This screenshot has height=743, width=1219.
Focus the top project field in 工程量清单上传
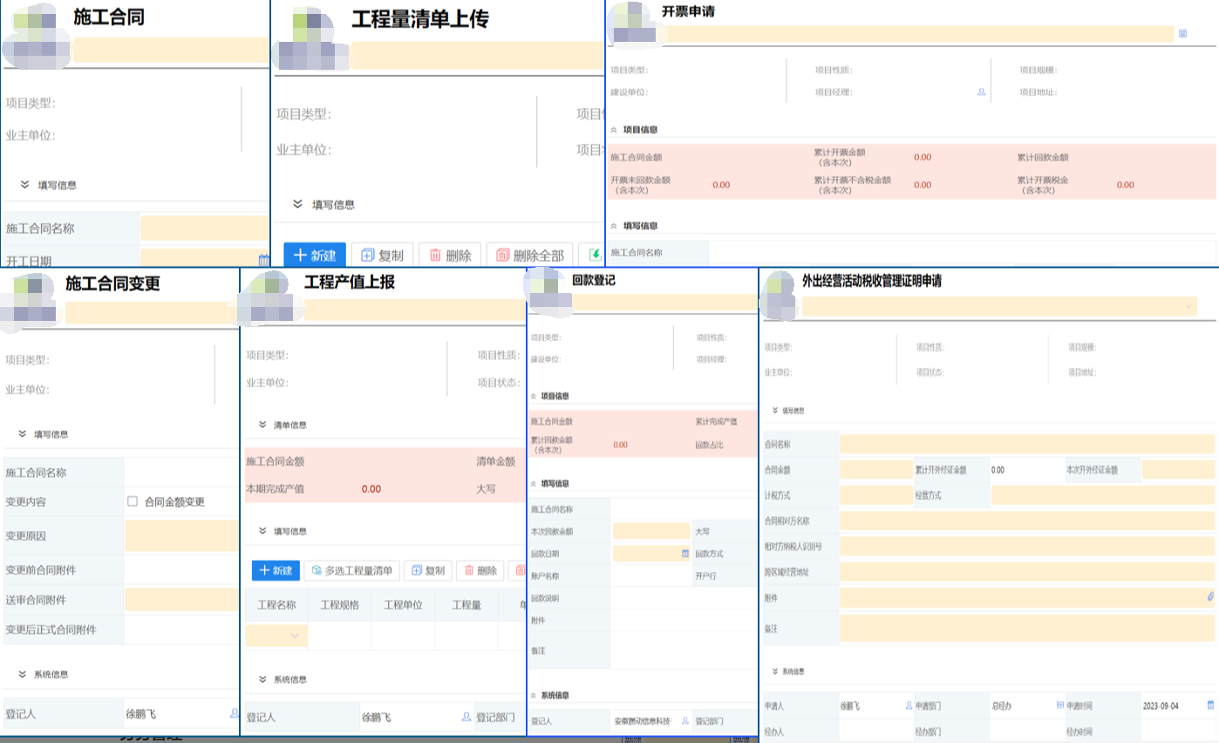tap(477, 55)
